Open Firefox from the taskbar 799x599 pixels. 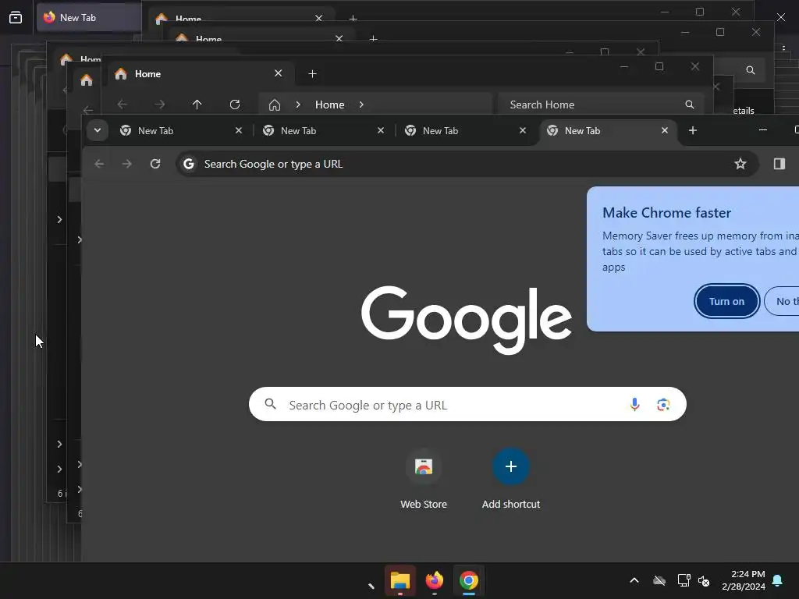434,580
